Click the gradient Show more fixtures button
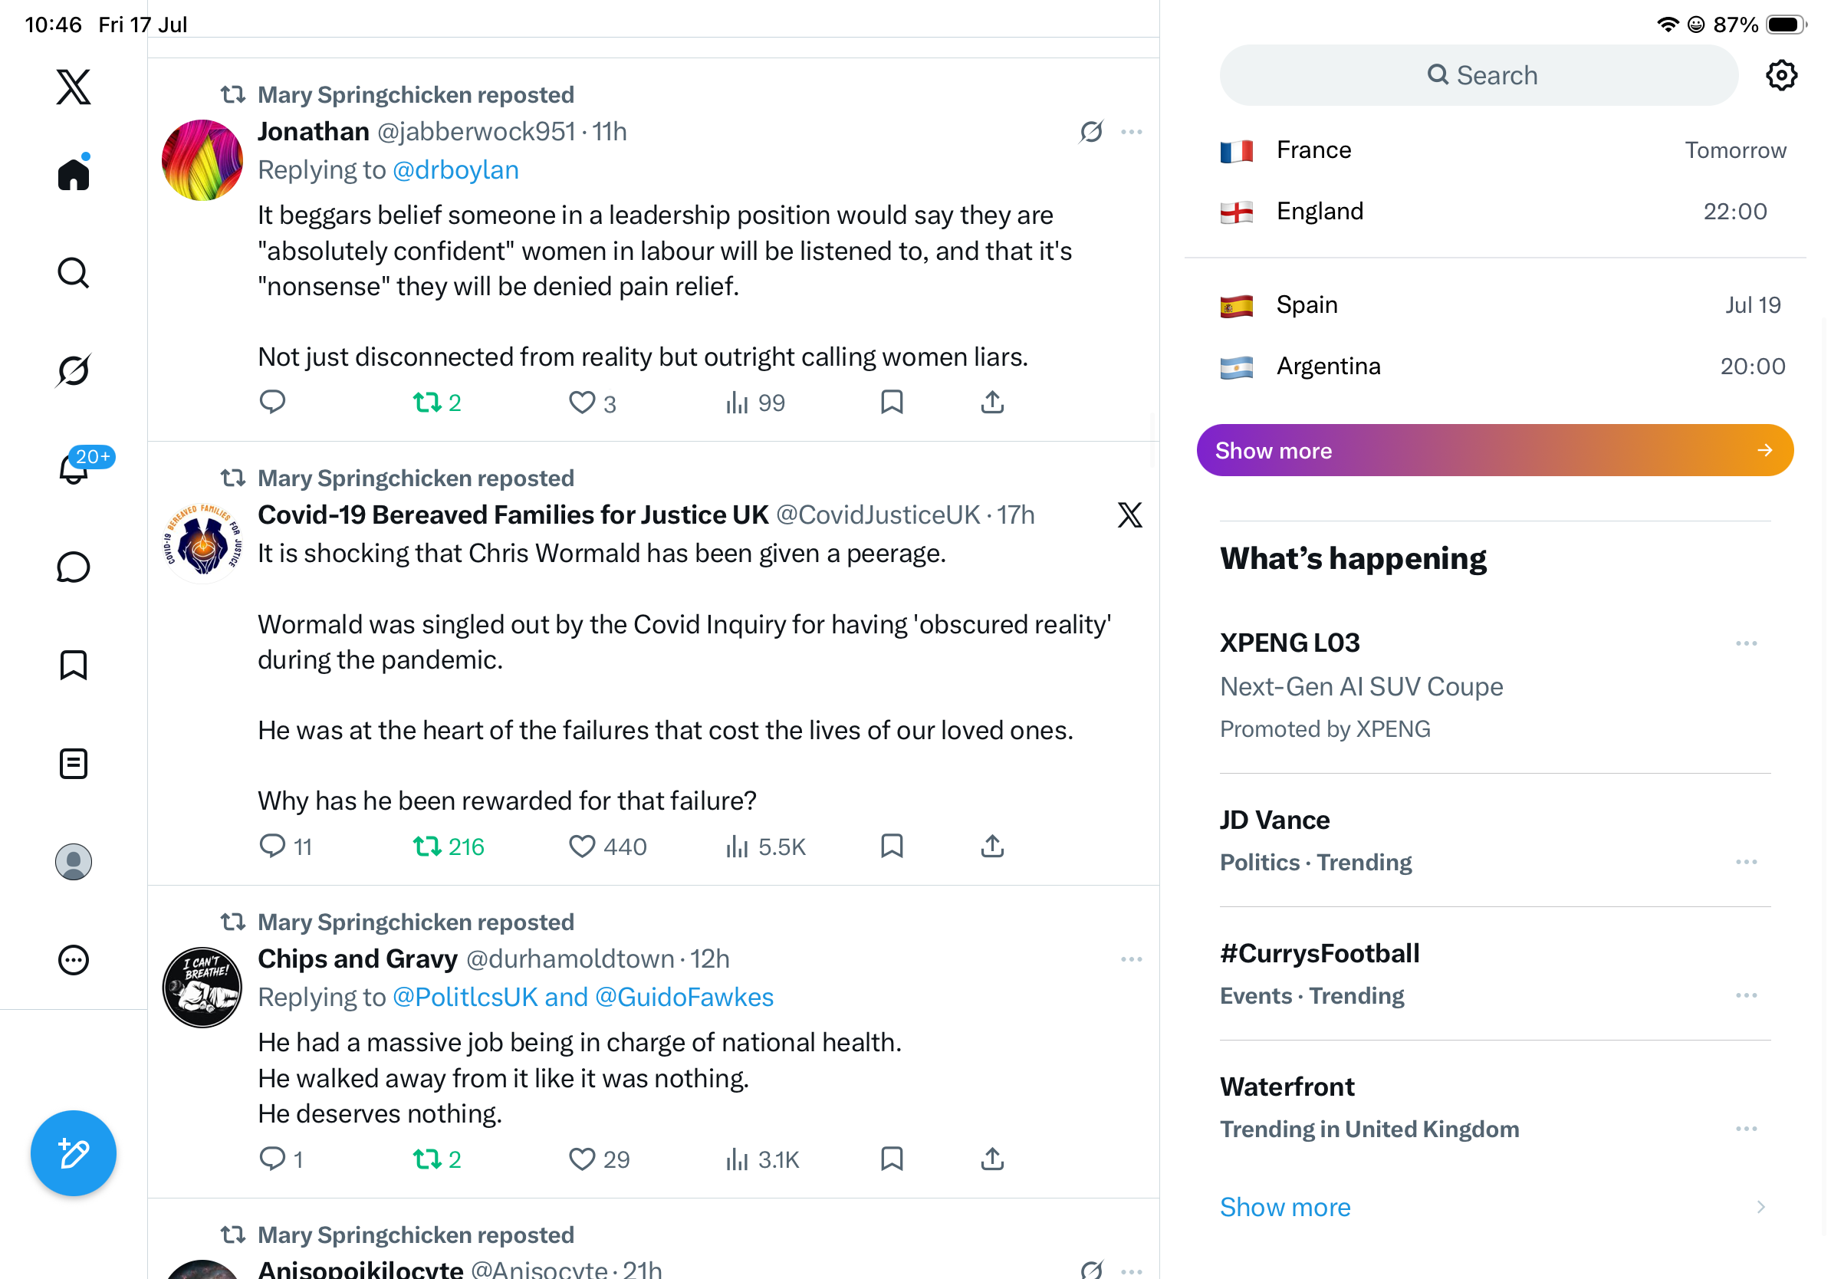The width and height of the screenshot is (1831, 1279). 1494,451
